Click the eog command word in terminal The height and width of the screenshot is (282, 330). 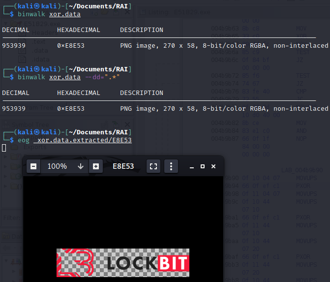24,140
